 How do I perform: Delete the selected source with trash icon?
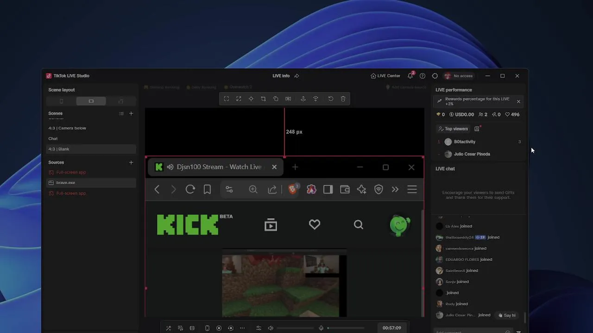pyautogui.click(x=343, y=99)
